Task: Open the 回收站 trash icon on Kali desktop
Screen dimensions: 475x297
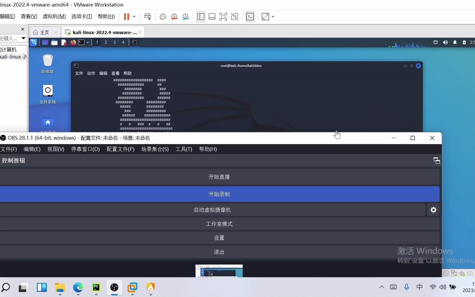Action: tap(48, 64)
